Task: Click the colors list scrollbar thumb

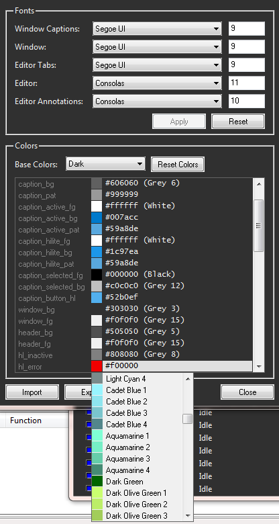Action: pyautogui.click(x=258, y=226)
